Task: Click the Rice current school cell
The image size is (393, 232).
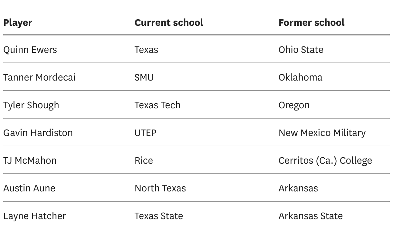Action: pos(144,160)
